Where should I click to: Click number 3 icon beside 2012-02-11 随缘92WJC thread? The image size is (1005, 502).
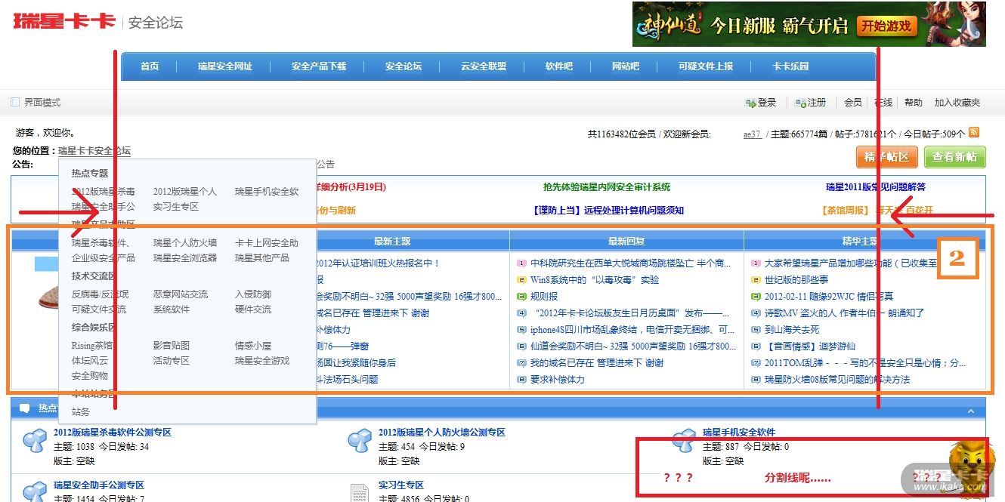tap(756, 297)
